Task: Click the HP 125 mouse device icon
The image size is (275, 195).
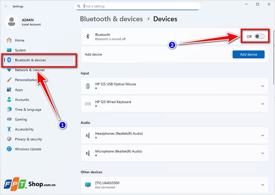Action: 88,86
